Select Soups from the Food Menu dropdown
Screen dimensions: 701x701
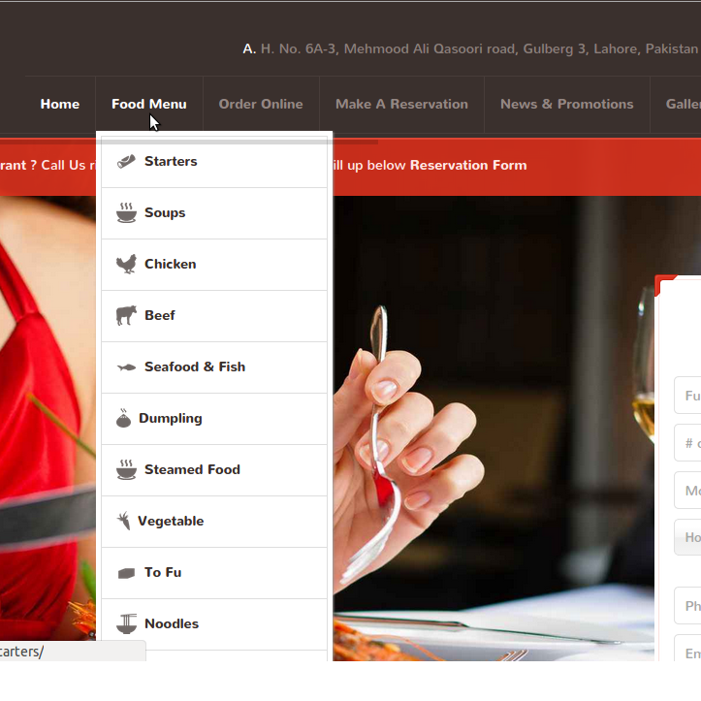point(214,213)
